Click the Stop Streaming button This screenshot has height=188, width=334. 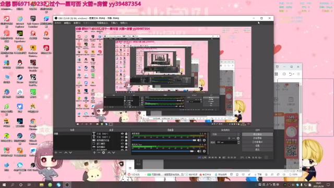(x=257, y=134)
